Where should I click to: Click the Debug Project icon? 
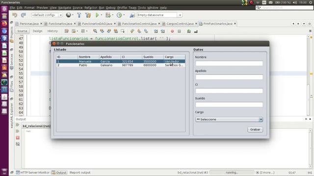click(x=108, y=15)
